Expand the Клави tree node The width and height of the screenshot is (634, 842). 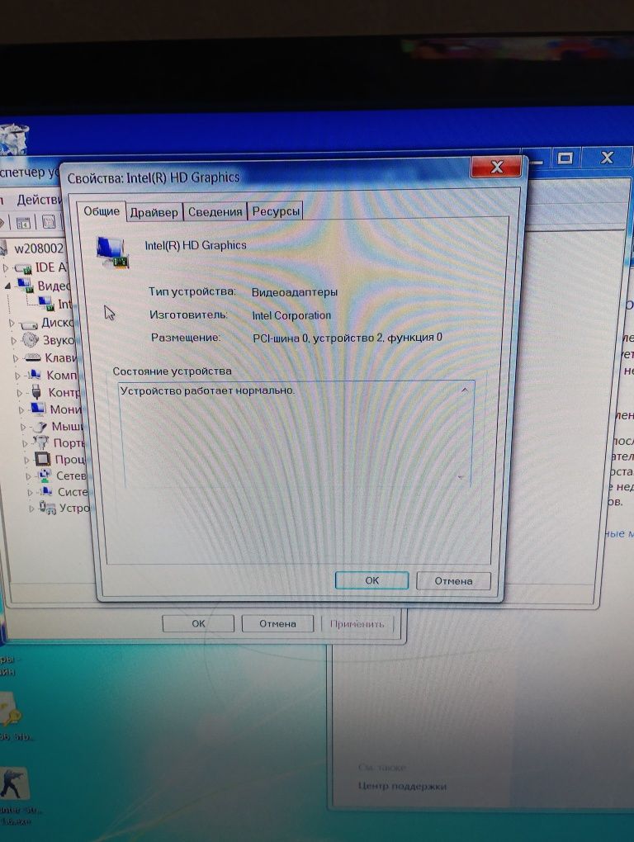tap(17, 358)
